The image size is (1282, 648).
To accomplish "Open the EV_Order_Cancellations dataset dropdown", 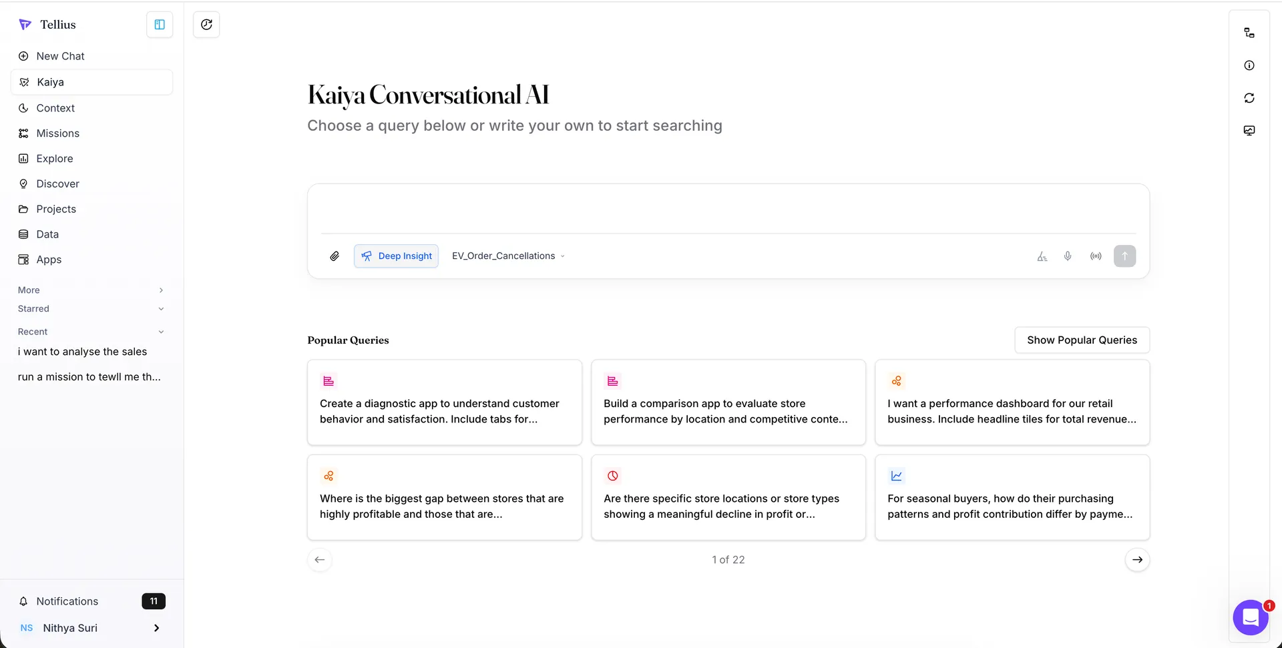I will [508, 256].
